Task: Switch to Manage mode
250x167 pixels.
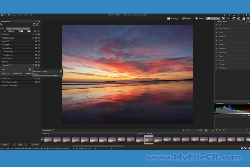Action: (x=172, y=18)
